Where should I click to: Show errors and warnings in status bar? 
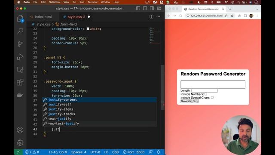click(x=32, y=152)
